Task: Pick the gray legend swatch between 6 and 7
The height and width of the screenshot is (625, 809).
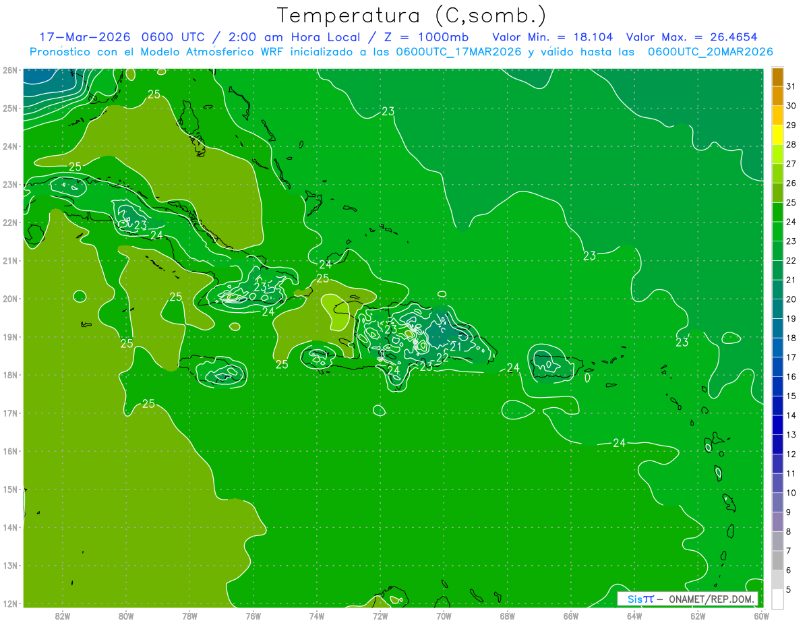Action: (x=778, y=560)
